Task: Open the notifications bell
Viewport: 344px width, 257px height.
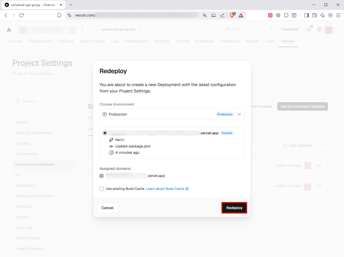Action: tap(309, 29)
